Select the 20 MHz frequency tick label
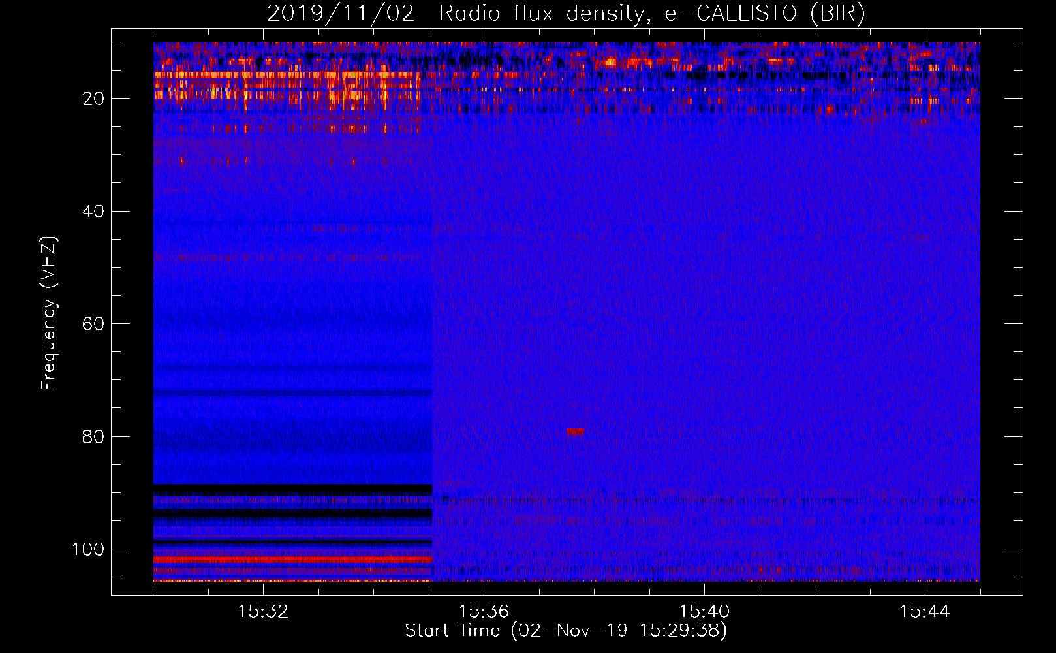The width and height of the screenshot is (1056, 653). pos(93,99)
